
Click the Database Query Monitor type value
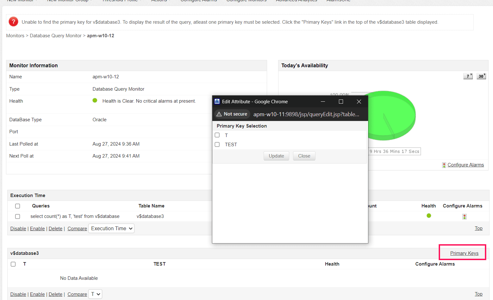coord(118,89)
